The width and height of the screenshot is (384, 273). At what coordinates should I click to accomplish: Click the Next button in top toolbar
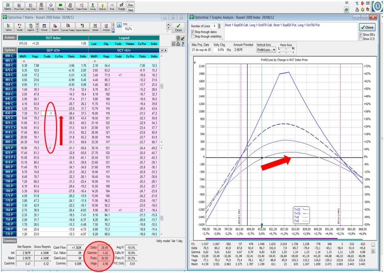click(130, 9)
